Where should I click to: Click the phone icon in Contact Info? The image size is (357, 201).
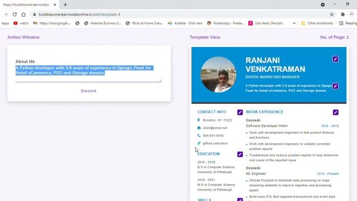click(199, 135)
